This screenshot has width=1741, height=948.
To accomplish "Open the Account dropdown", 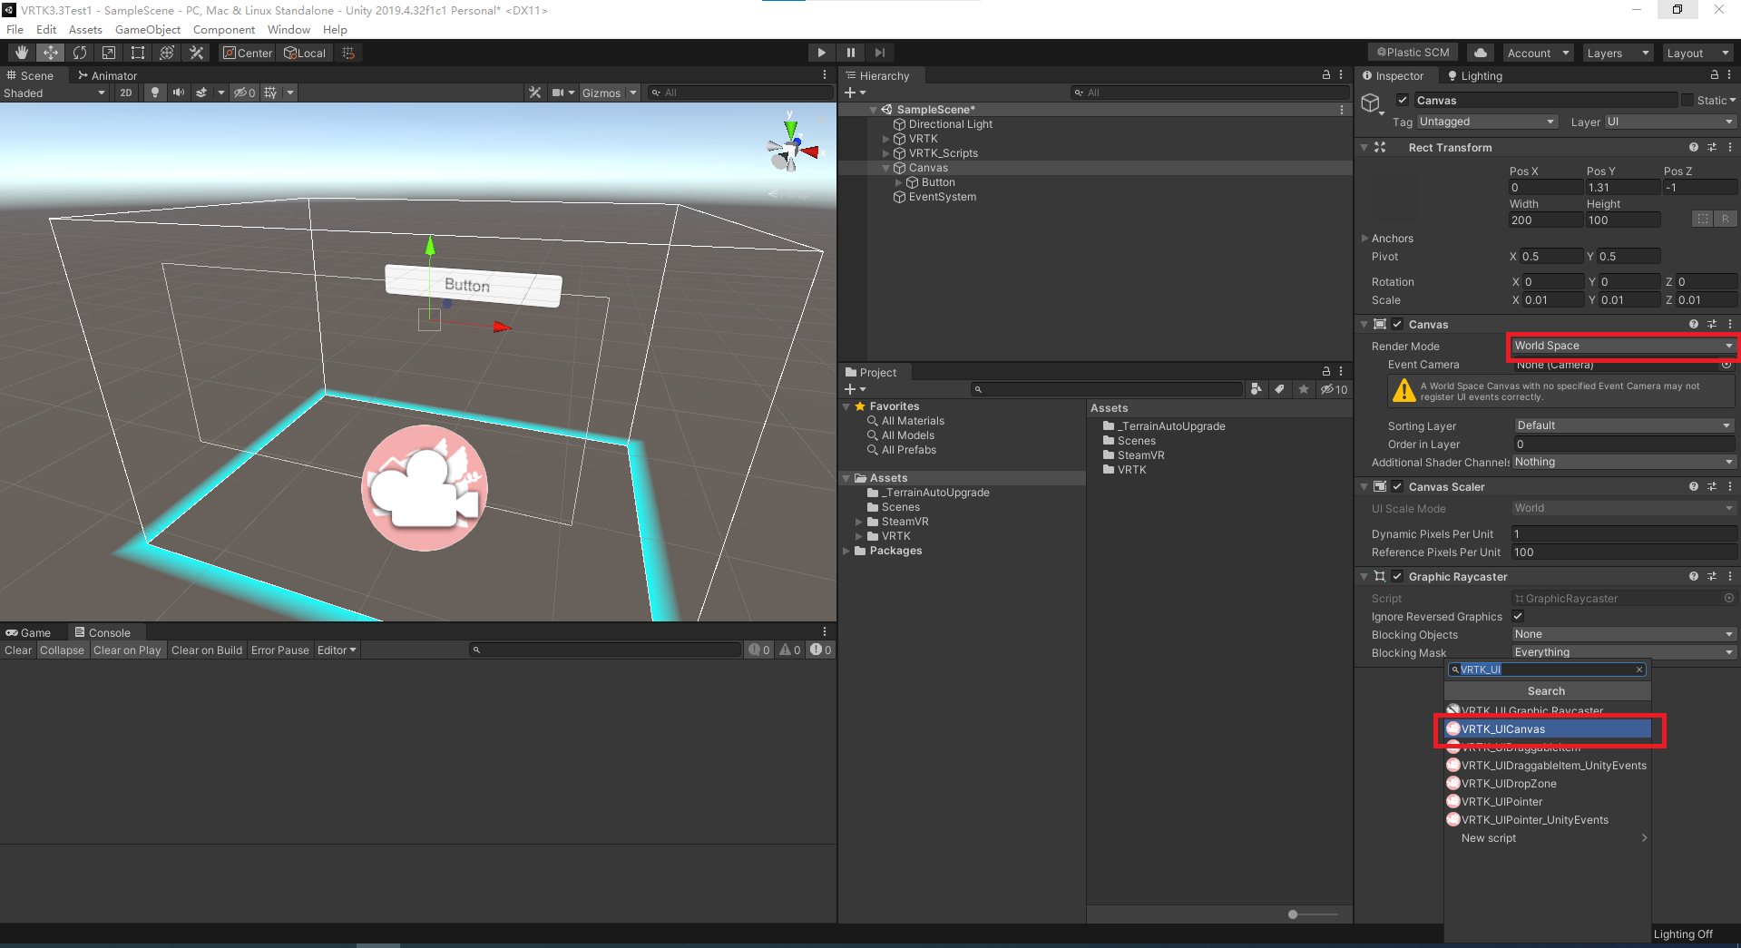I will tap(1538, 53).
